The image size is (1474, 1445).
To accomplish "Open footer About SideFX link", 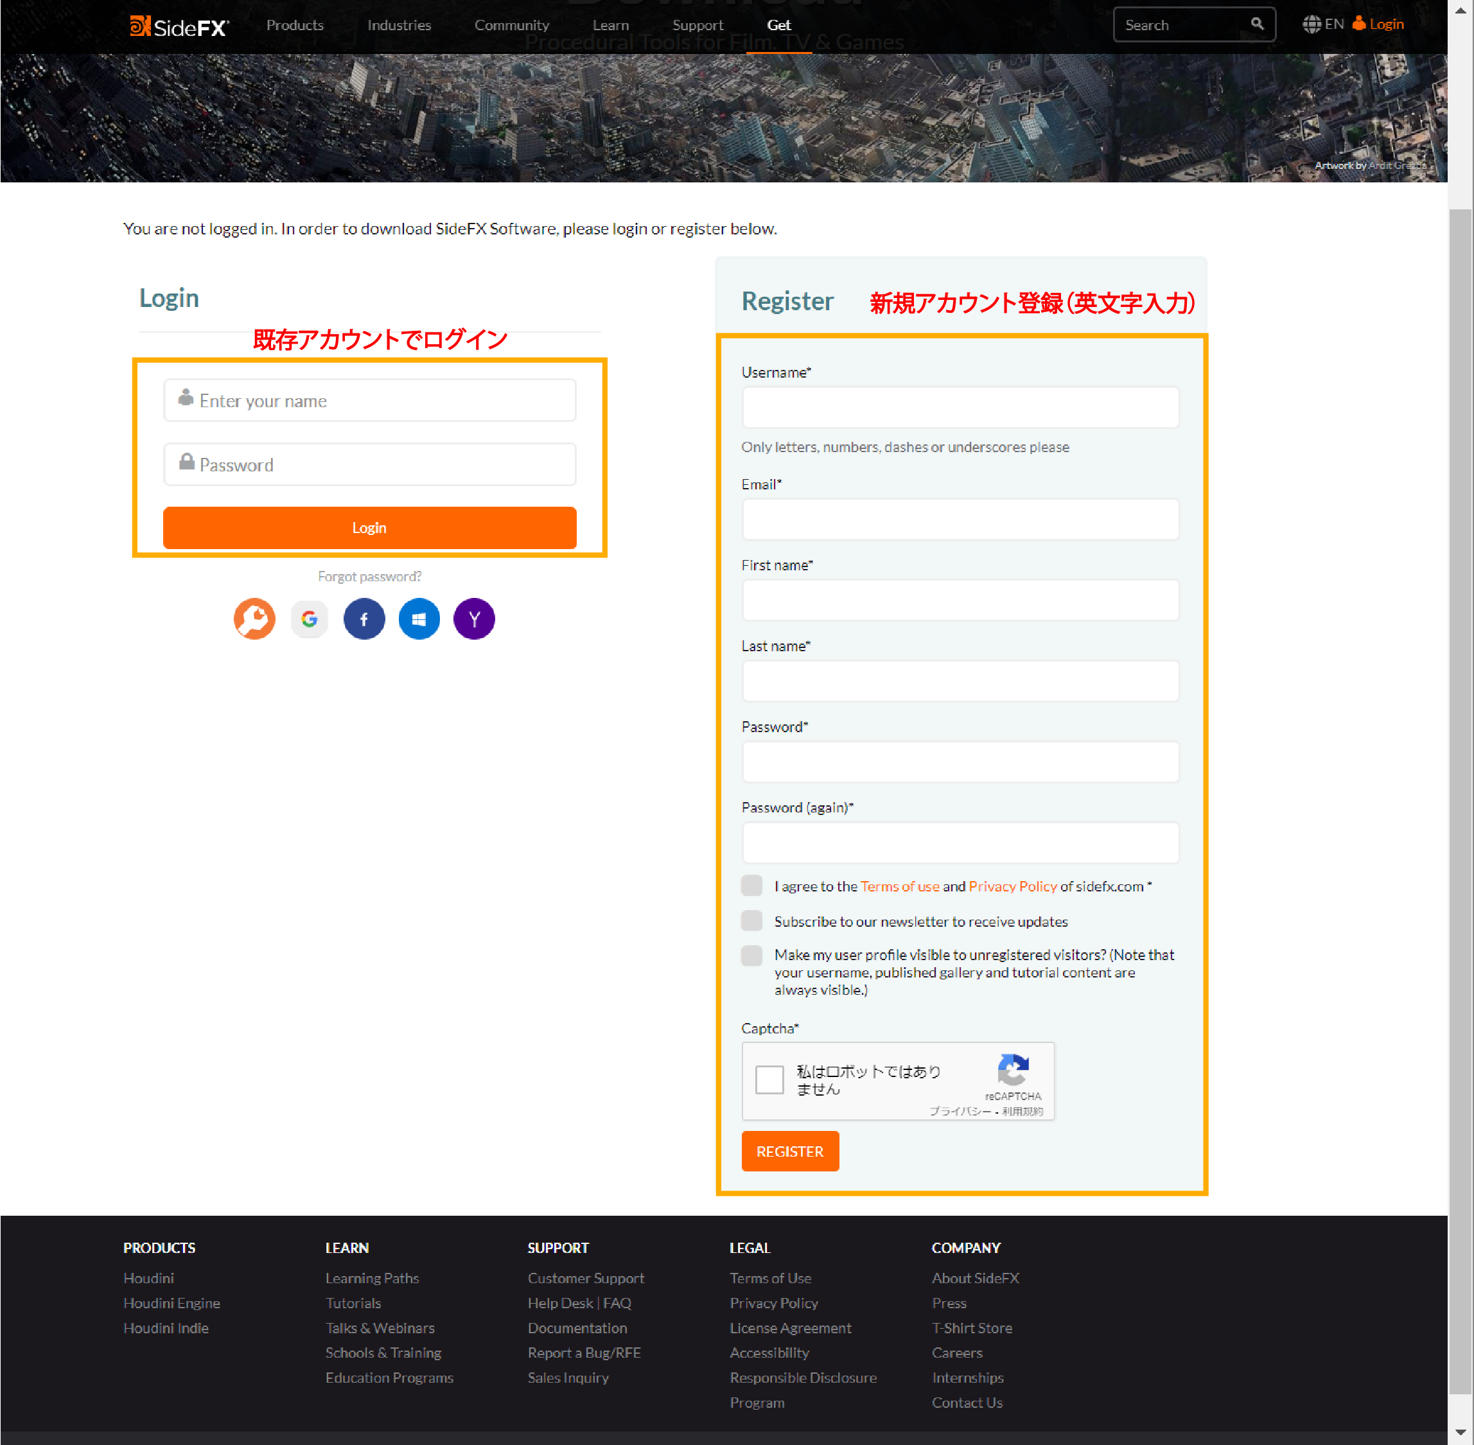I will coord(976,1278).
